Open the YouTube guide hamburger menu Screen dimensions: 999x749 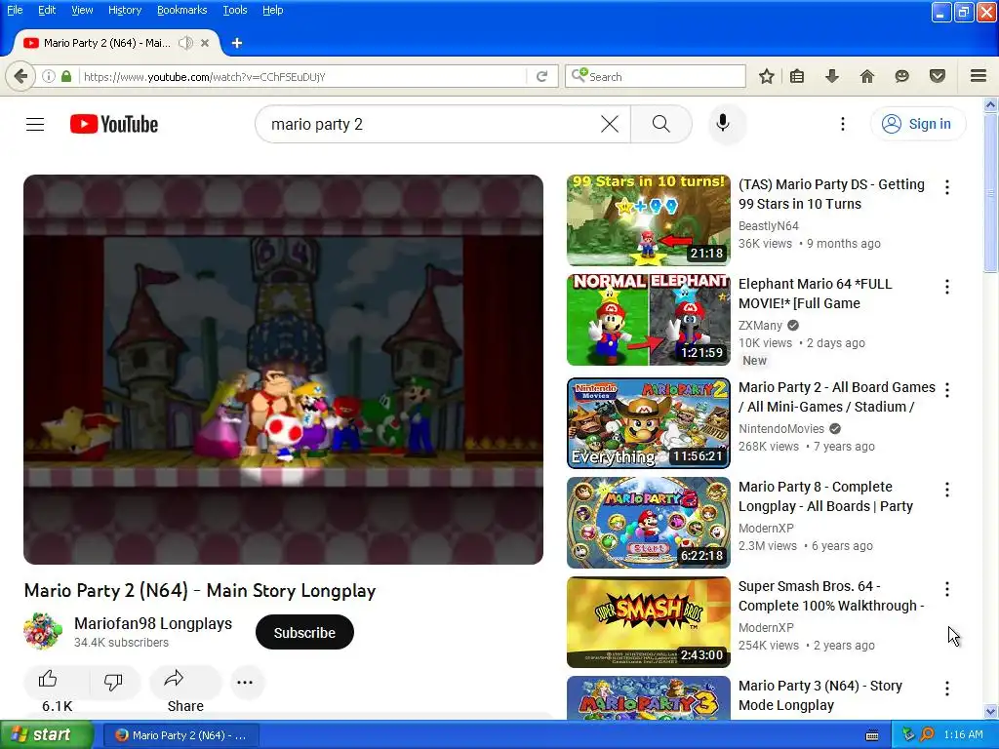coord(35,124)
